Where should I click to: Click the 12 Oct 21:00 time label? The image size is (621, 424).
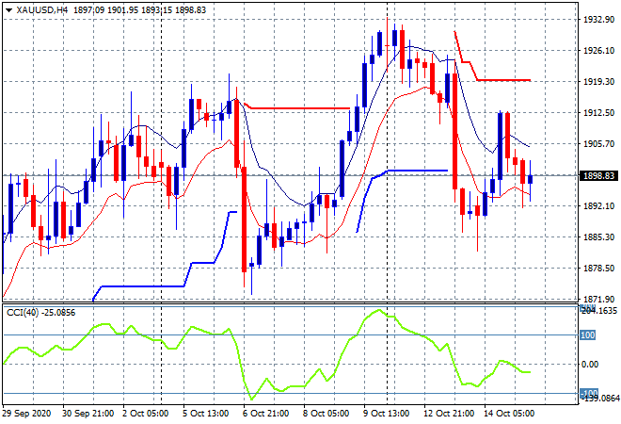click(x=448, y=414)
